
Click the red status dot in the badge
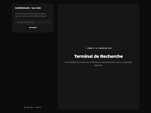(x=86, y=48)
